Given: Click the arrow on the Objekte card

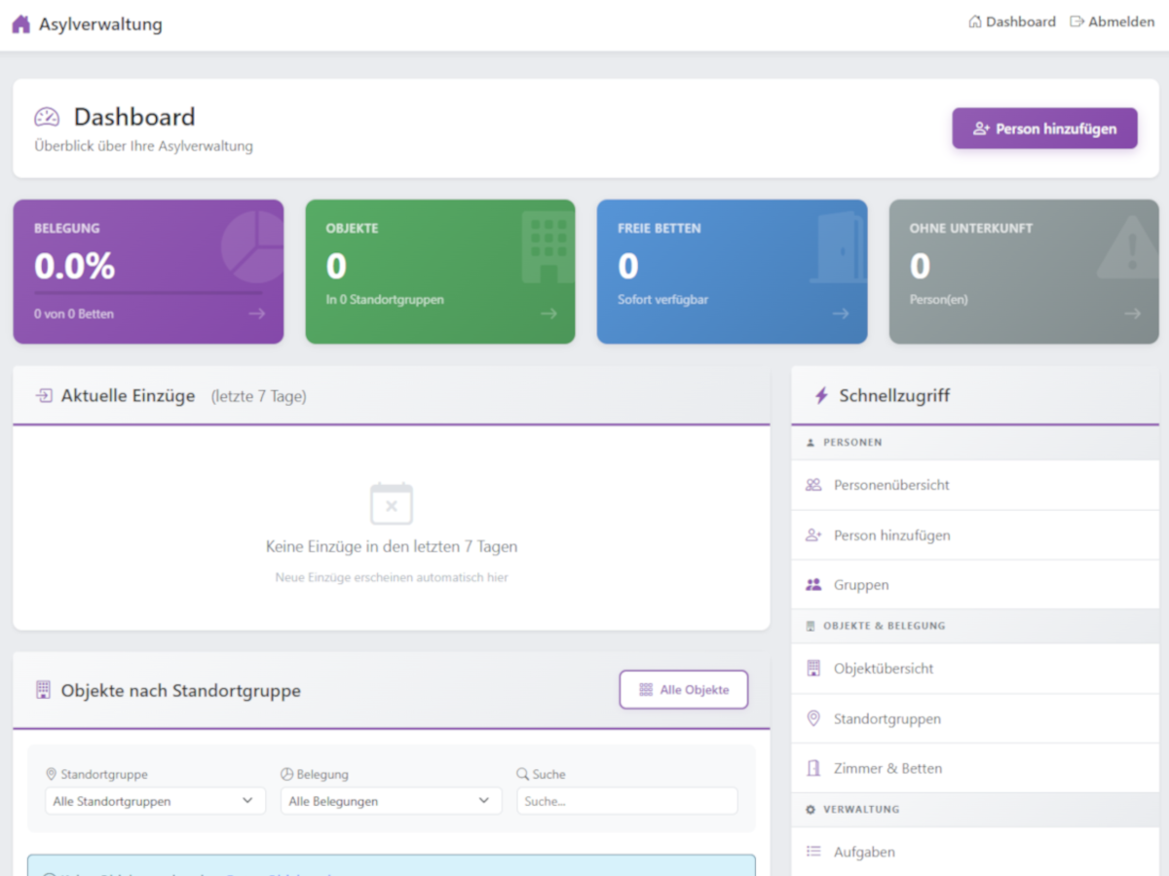Looking at the screenshot, I should pyautogui.click(x=548, y=313).
